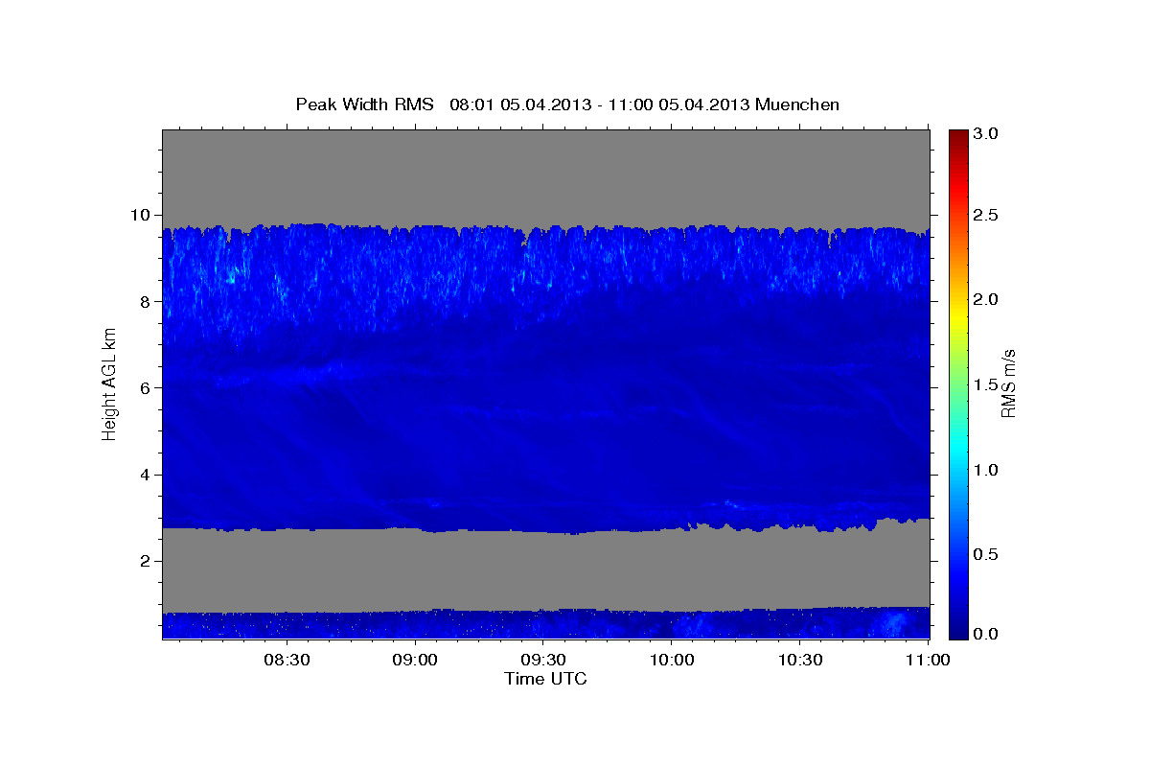
Task: Click the colorbar value 0.0
Action: pyautogui.click(x=985, y=634)
